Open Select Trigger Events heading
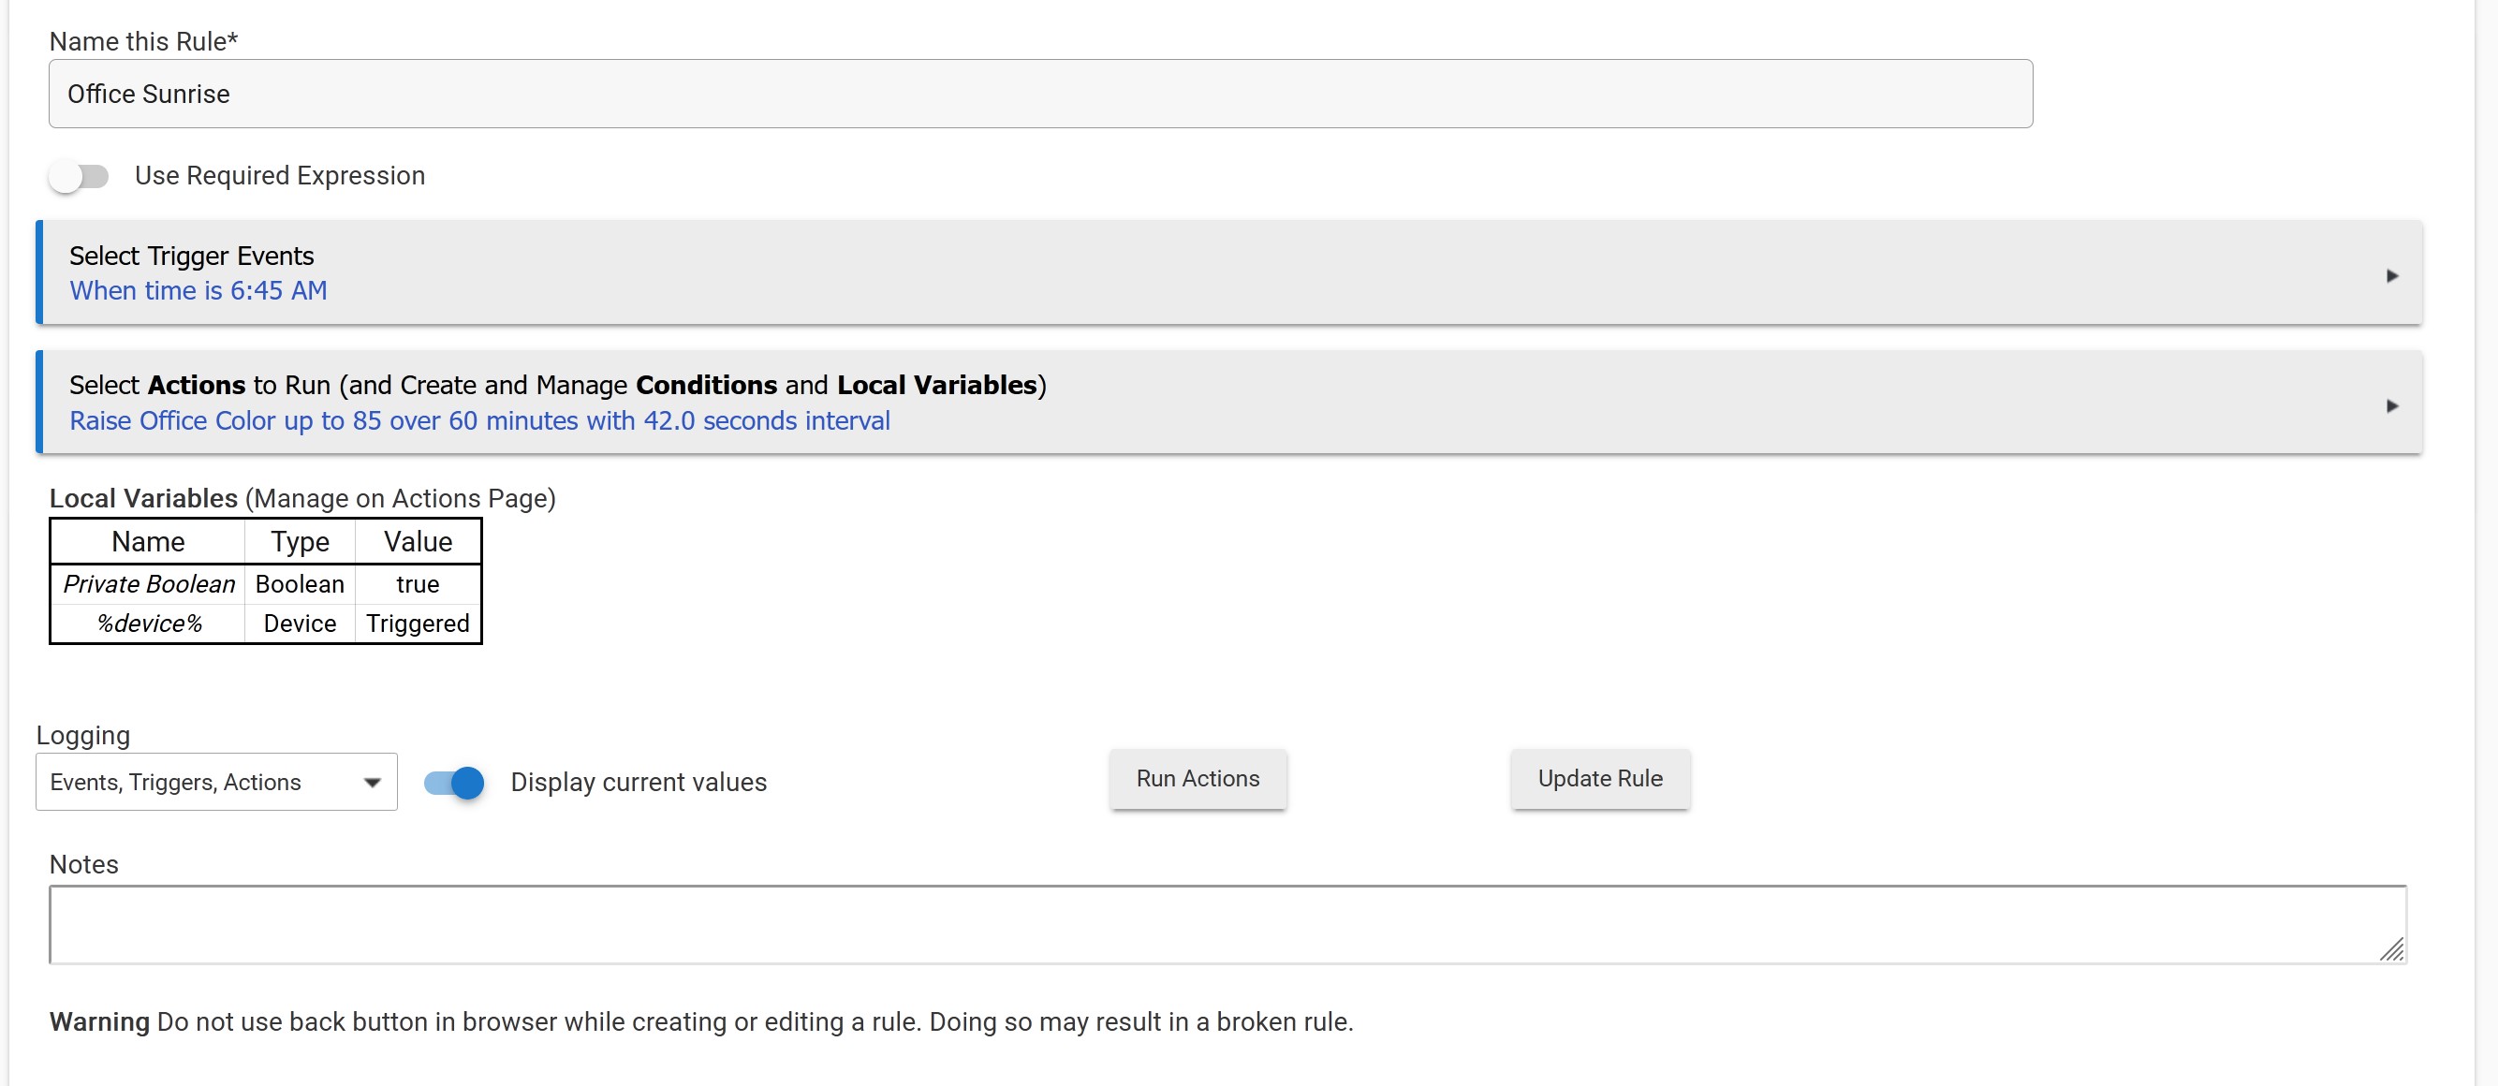Viewport: 2498px width, 1086px height. pos(191,256)
